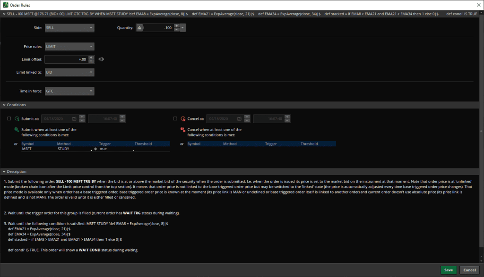Viewport: 484px width, 277px height.
Task: Click the green clock icon beside Submit at
Action: tap(17, 118)
